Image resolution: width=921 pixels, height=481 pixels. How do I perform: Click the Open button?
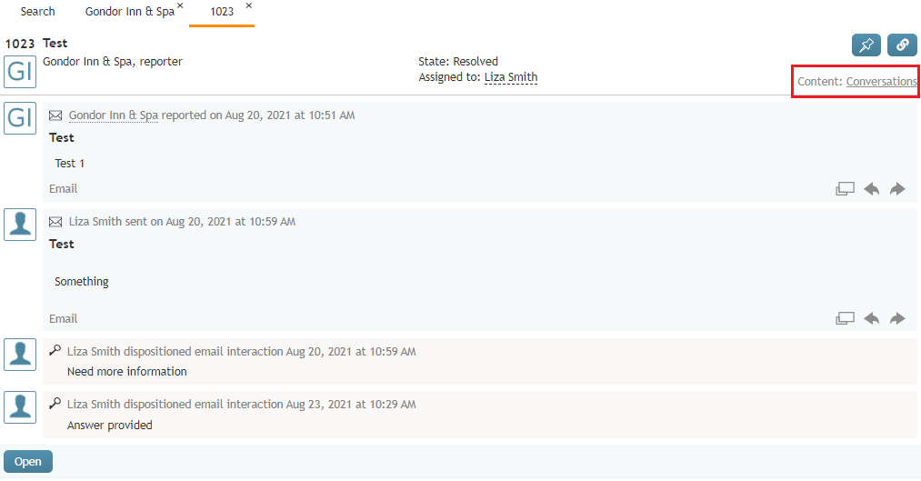point(28,462)
